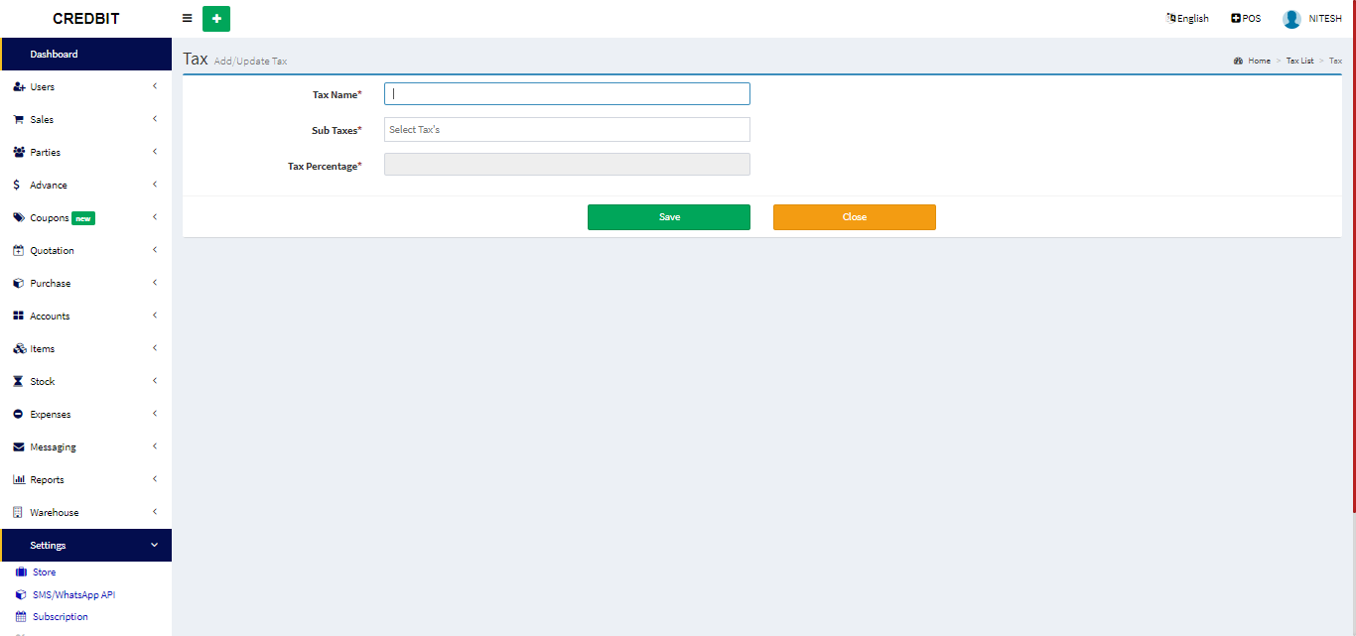Viewport: 1356px width, 636px height.
Task: Open the NITESH profile menu
Action: pyautogui.click(x=1312, y=19)
